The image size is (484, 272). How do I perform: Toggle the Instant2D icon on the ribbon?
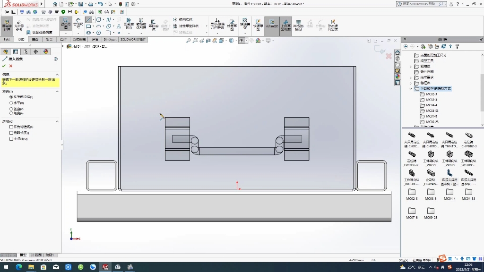(272, 22)
